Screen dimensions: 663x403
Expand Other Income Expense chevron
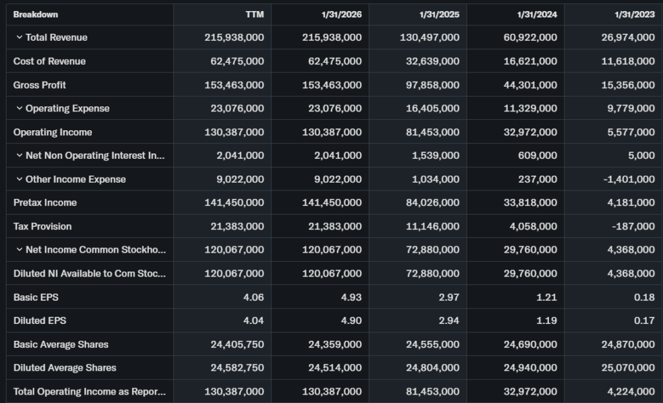point(19,179)
